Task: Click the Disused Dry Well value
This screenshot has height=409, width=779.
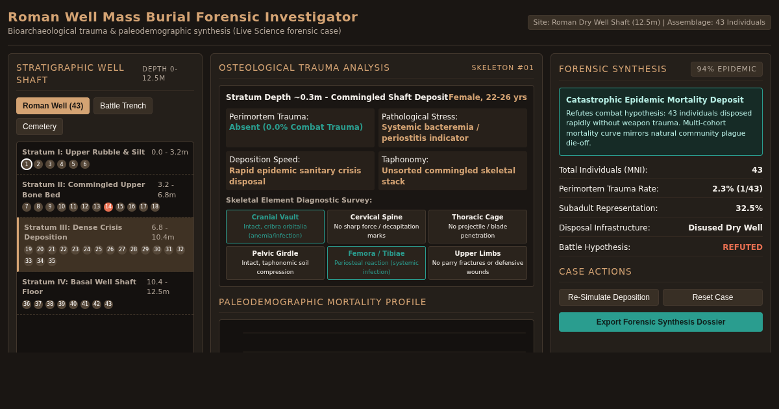Action: [x=725, y=228]
